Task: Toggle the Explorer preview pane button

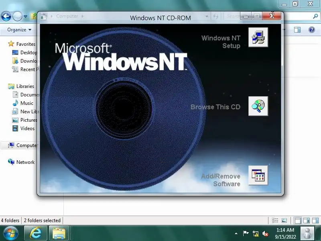Action: [297, 30]
